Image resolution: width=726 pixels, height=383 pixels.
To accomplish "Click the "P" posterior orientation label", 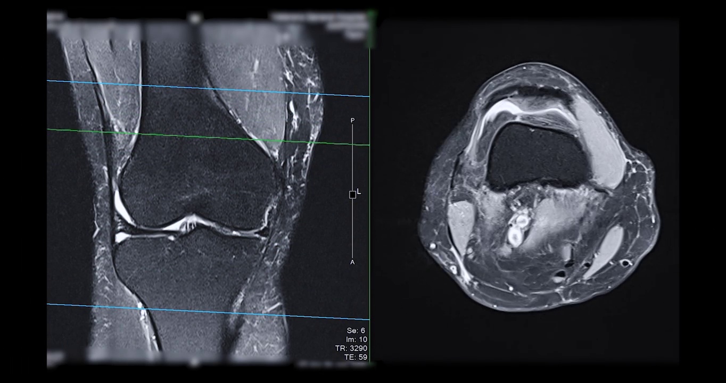I will tap(352, 121).
